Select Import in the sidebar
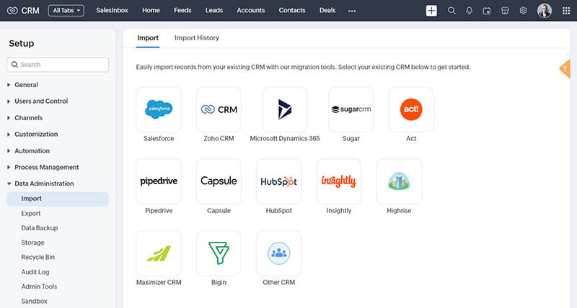 pyautogui.click(x=58, y=199)
